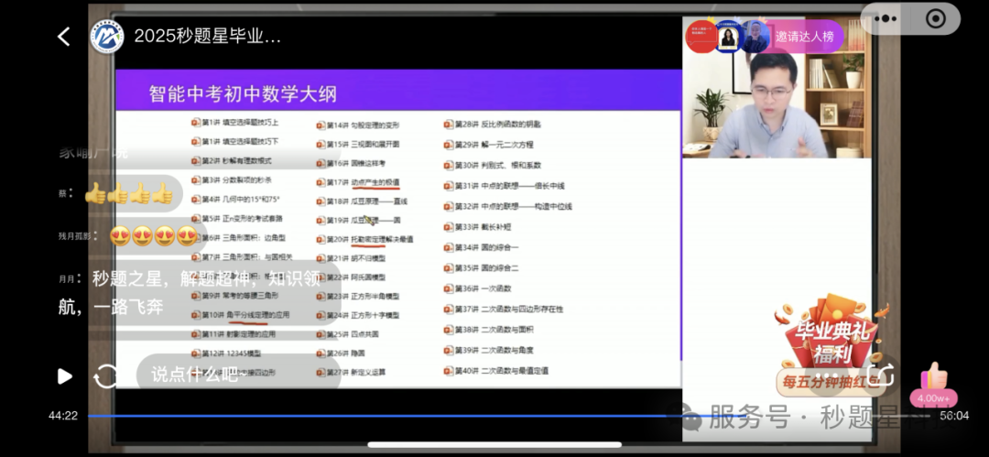Image resolution: width=989 pixels, height=457 pixels.
Task: Open the 邀请达人榜 ranking button
Action: point(805,37)
